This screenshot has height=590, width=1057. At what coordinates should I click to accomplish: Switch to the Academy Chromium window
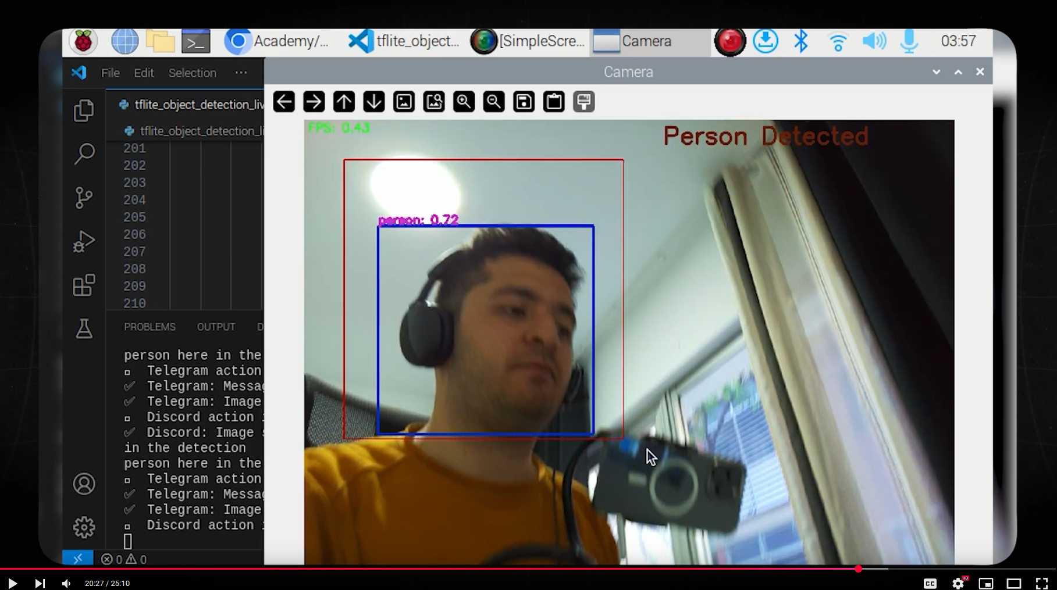[277, 41]
